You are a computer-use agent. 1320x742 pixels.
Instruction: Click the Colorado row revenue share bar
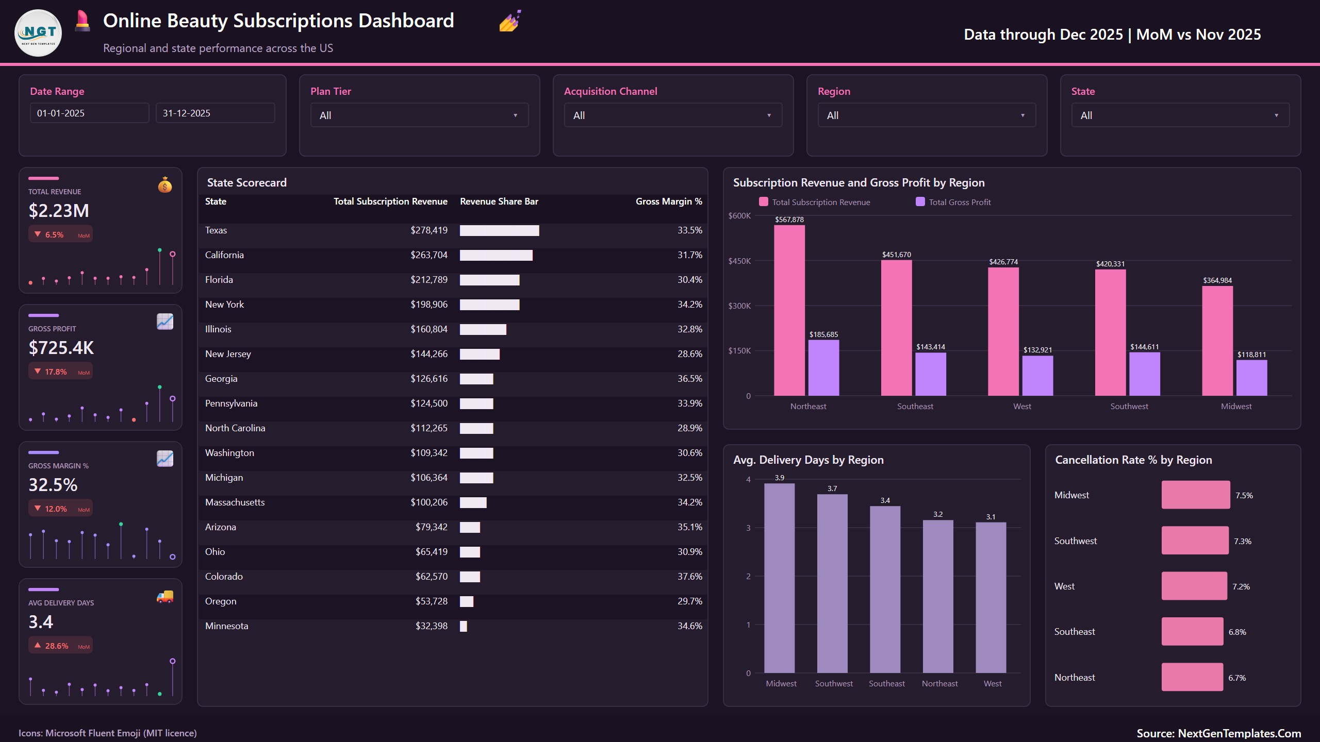click(470, 577)
